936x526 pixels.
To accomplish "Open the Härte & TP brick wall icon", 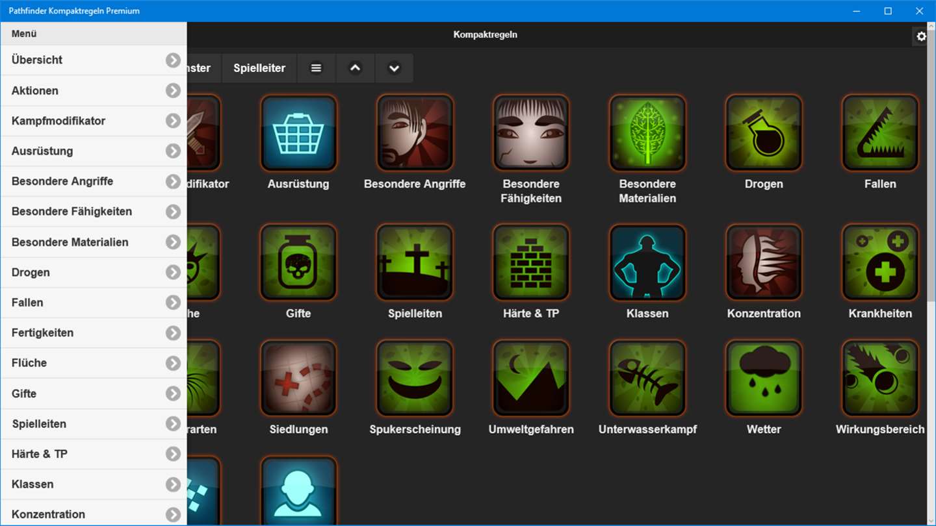I will coord(531,262).
